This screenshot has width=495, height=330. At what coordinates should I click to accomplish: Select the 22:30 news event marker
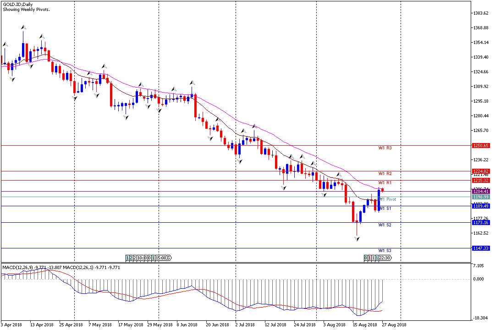coord(385,258)
